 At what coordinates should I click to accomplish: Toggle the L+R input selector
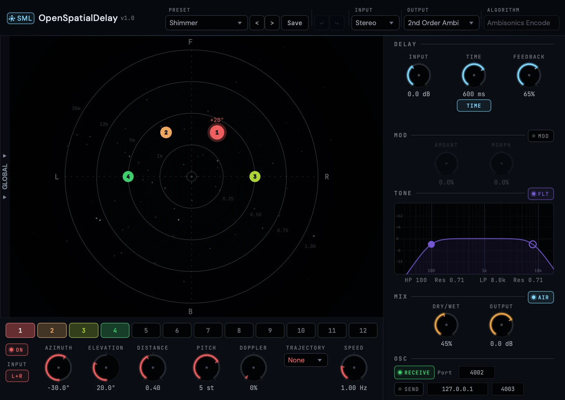[17, 376]
